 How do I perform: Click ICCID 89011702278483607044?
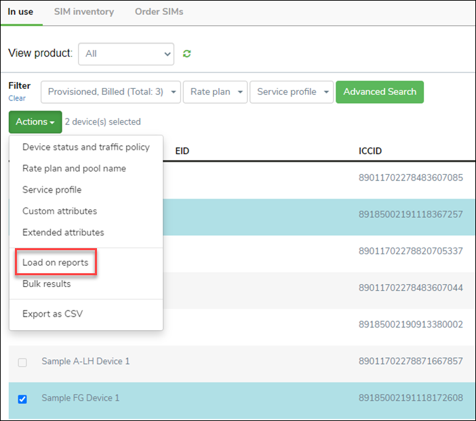(x=411, y=287)
